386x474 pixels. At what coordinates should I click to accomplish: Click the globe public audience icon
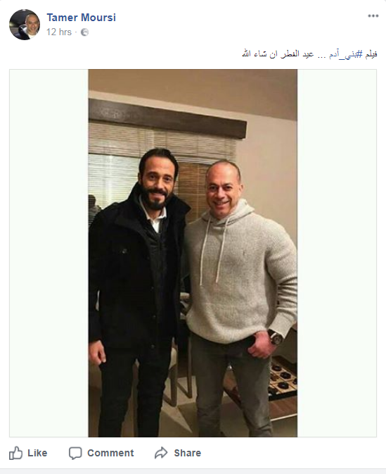85,32
